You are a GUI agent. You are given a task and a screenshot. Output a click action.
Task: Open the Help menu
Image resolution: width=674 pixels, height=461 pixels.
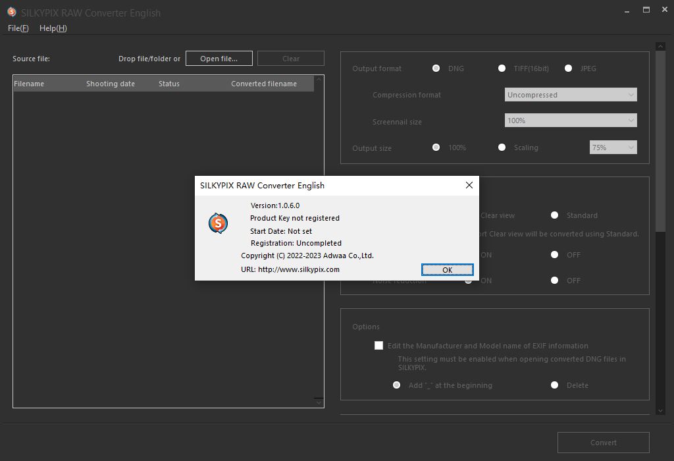[52, 28]
